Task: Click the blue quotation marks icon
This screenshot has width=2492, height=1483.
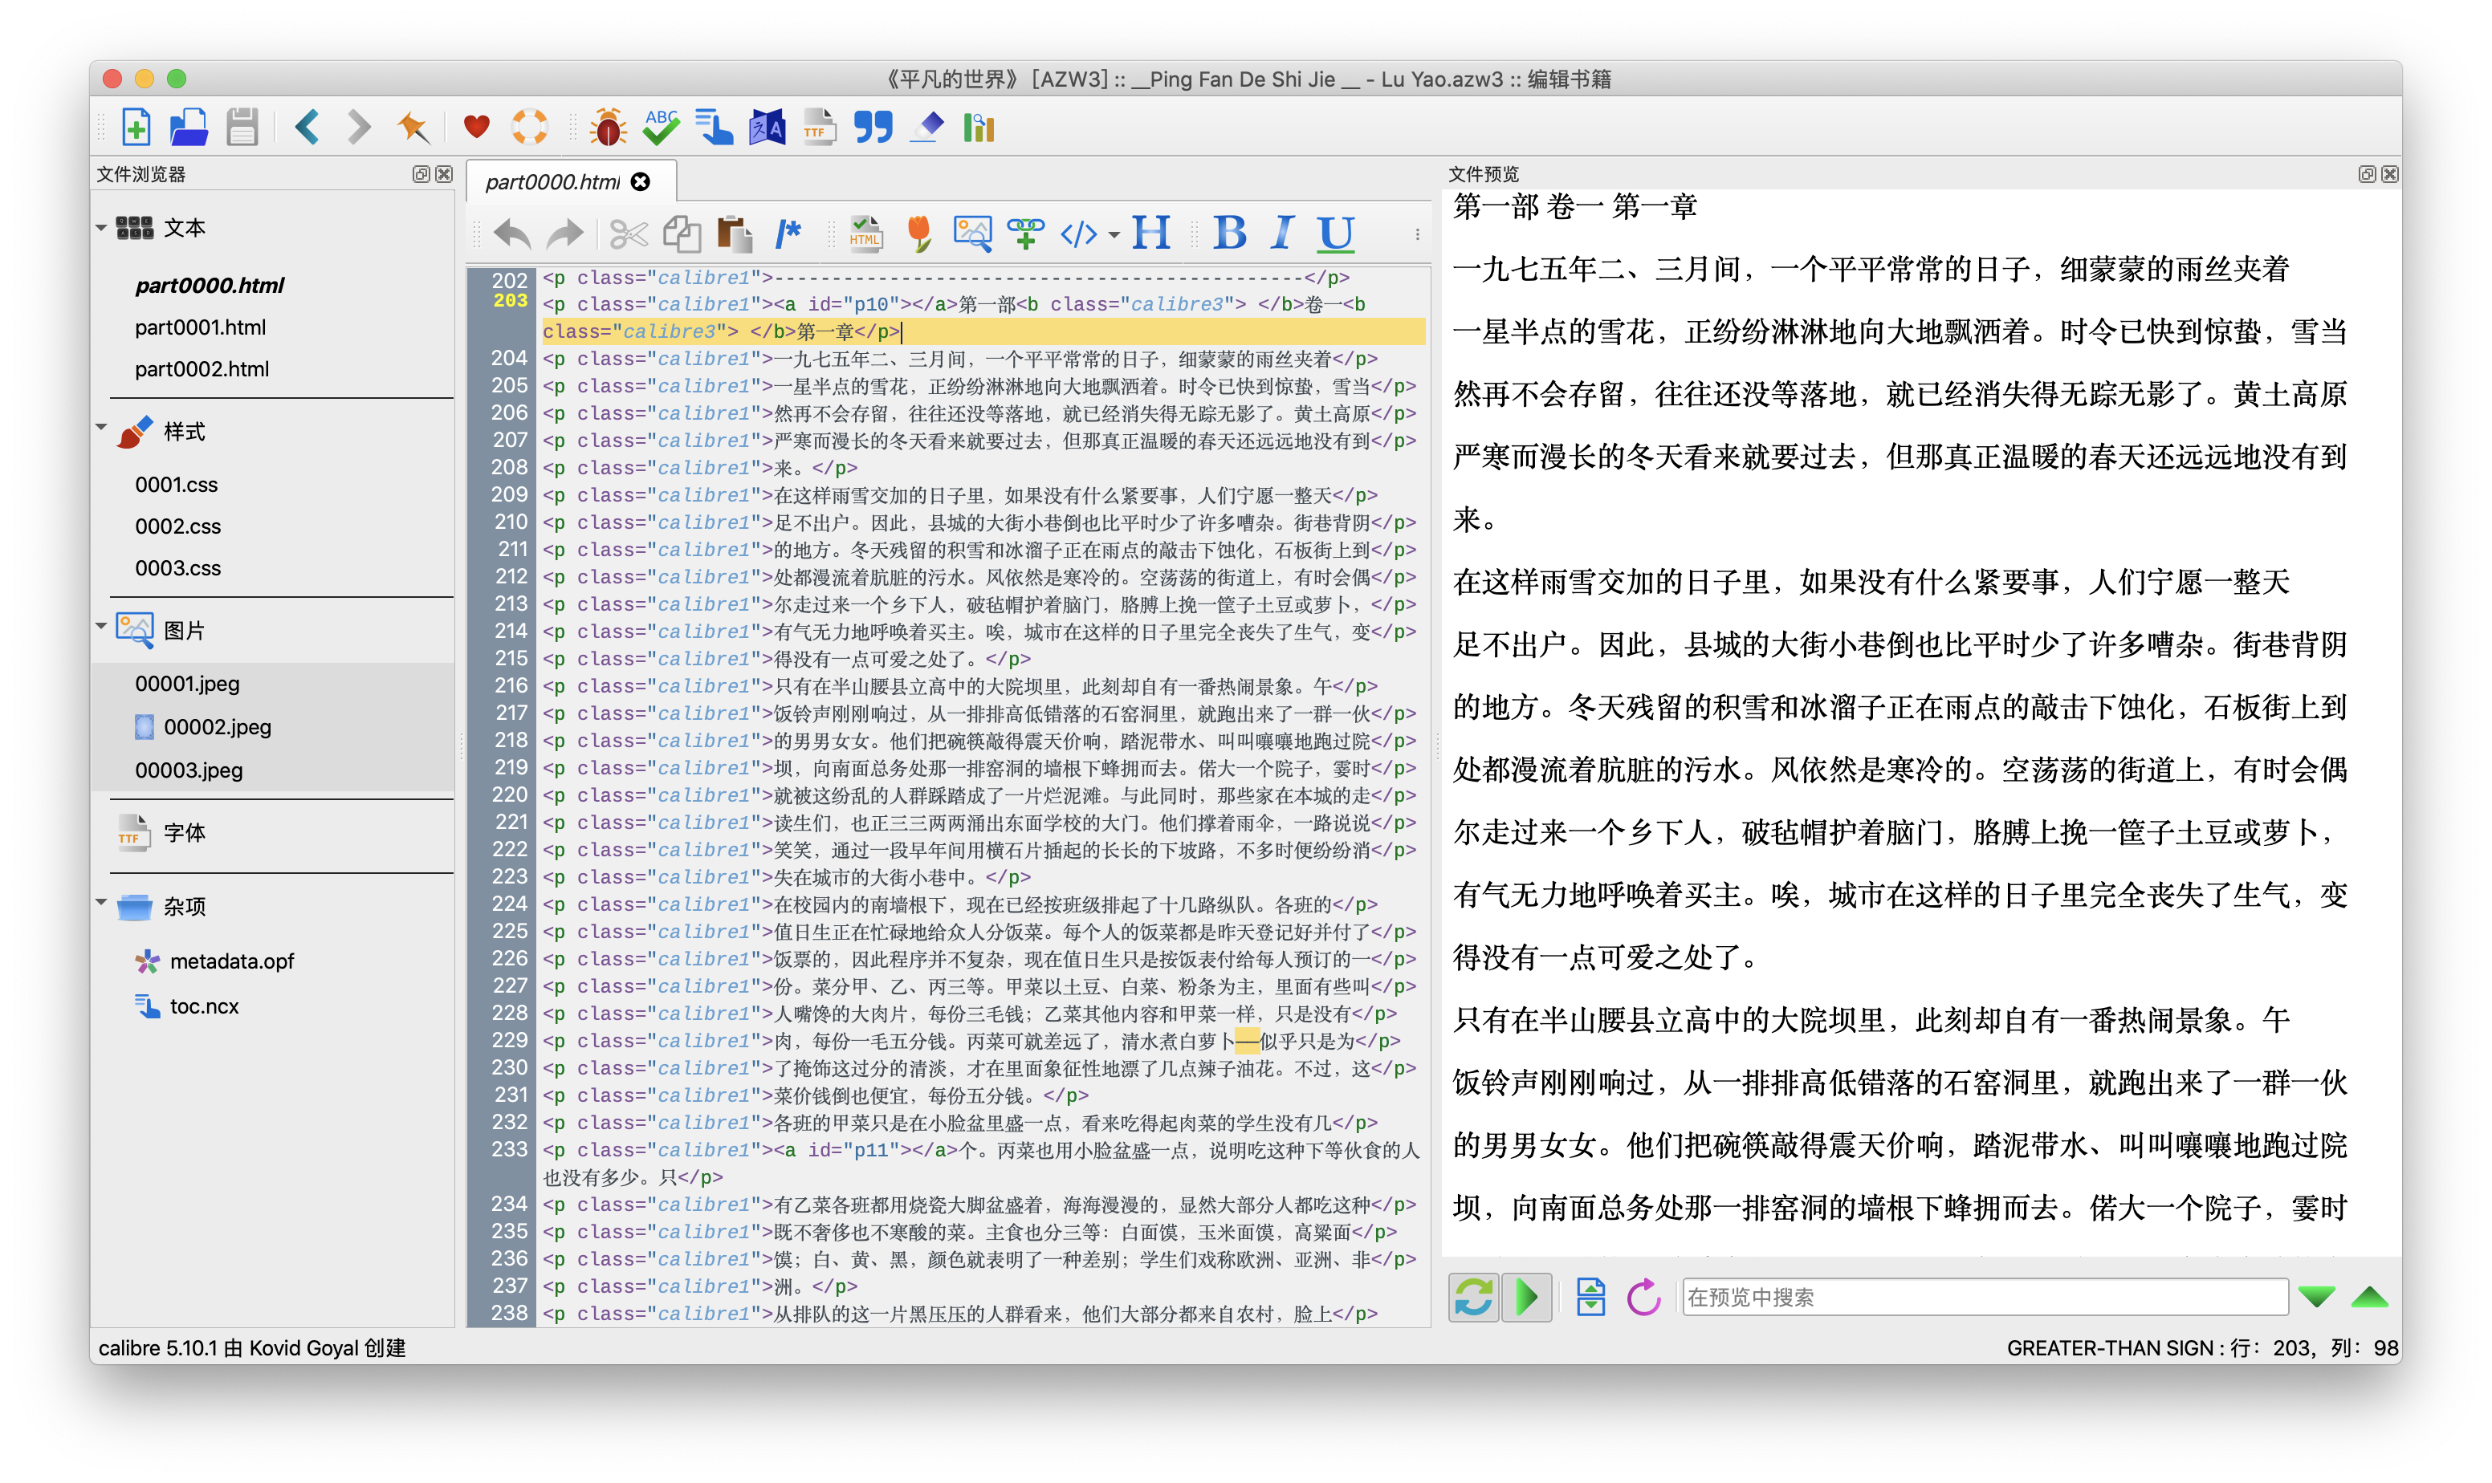Action: pos(873,127)
